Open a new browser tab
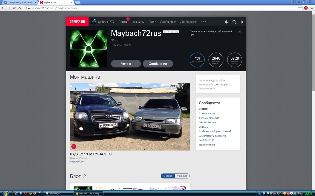 click(78, 2)
